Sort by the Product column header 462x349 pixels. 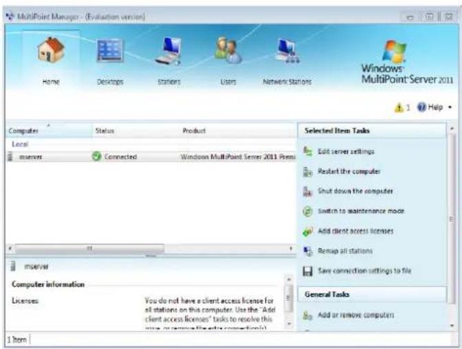click(x=238, y=131)
